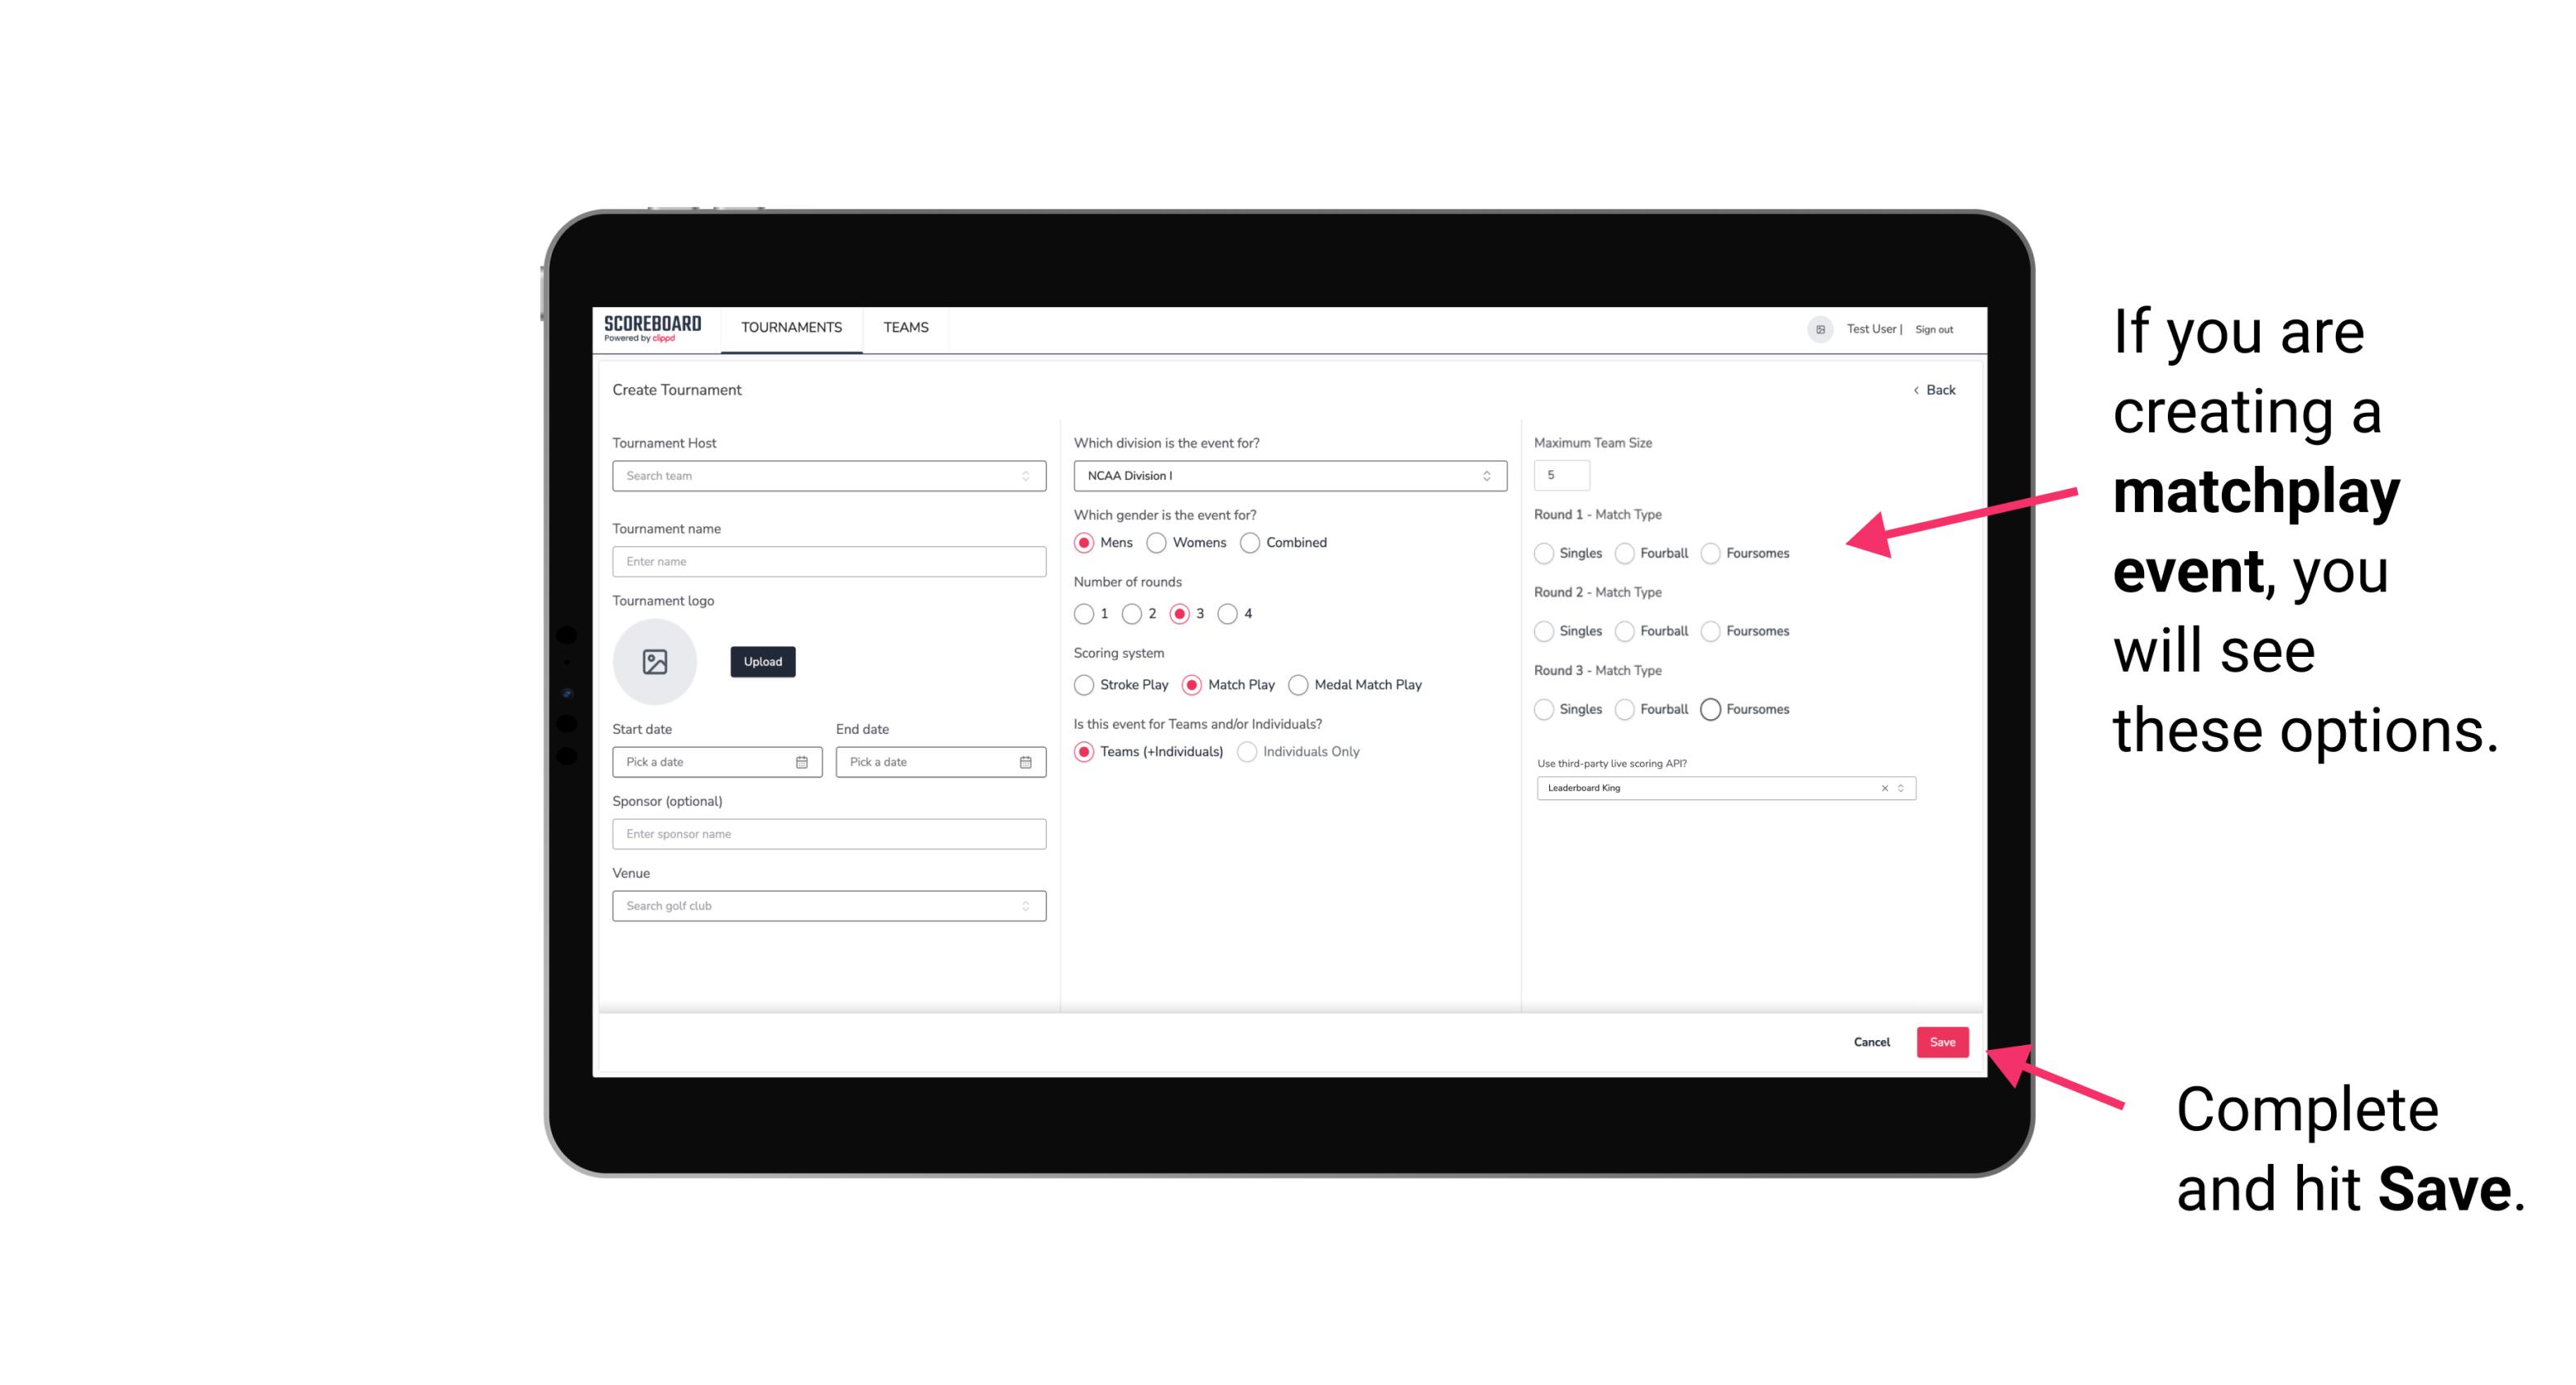Click the Upload tournament logo button

762,662
